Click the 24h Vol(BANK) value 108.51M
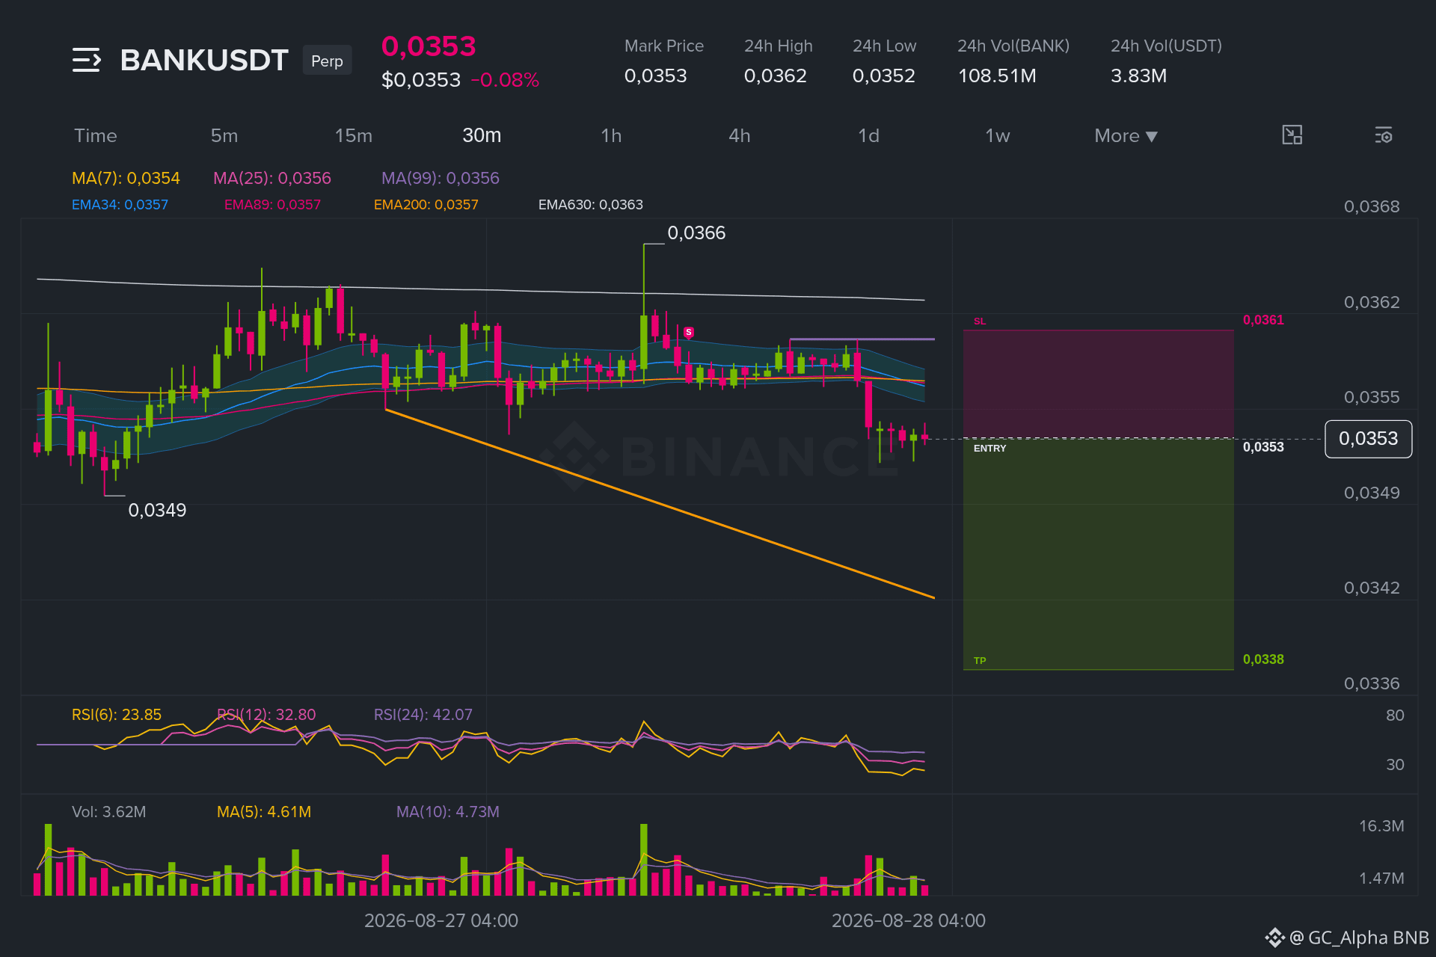The width and height of the screenshot is (1436, 957). (997, 76)
